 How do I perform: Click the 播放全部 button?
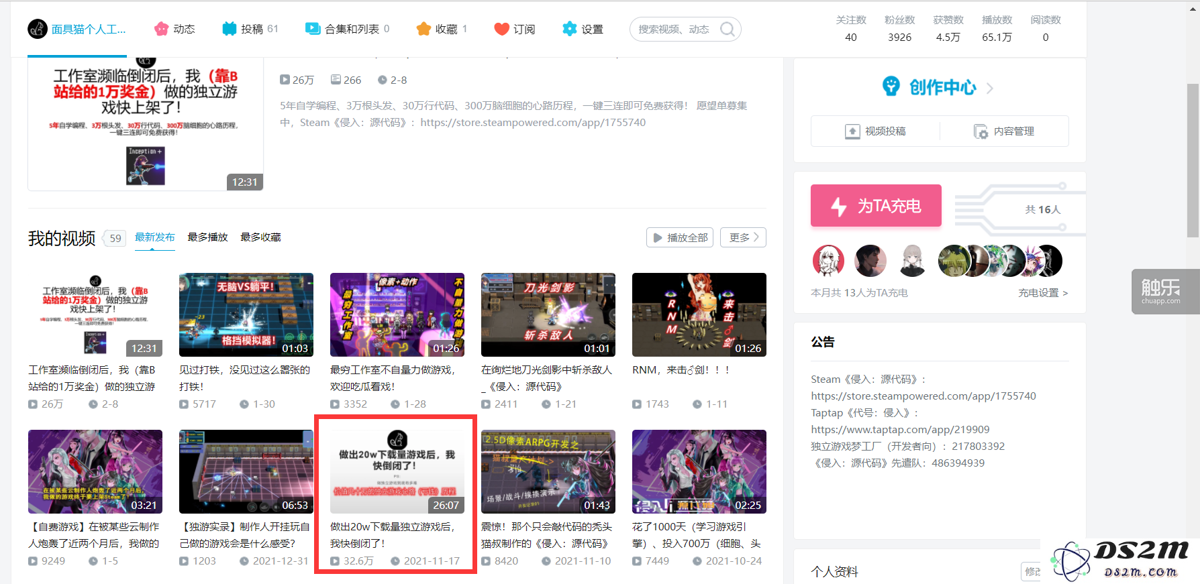680,237
